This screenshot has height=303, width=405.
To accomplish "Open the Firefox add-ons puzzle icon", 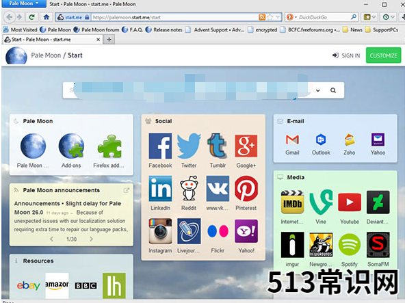I will coord(109,146).
